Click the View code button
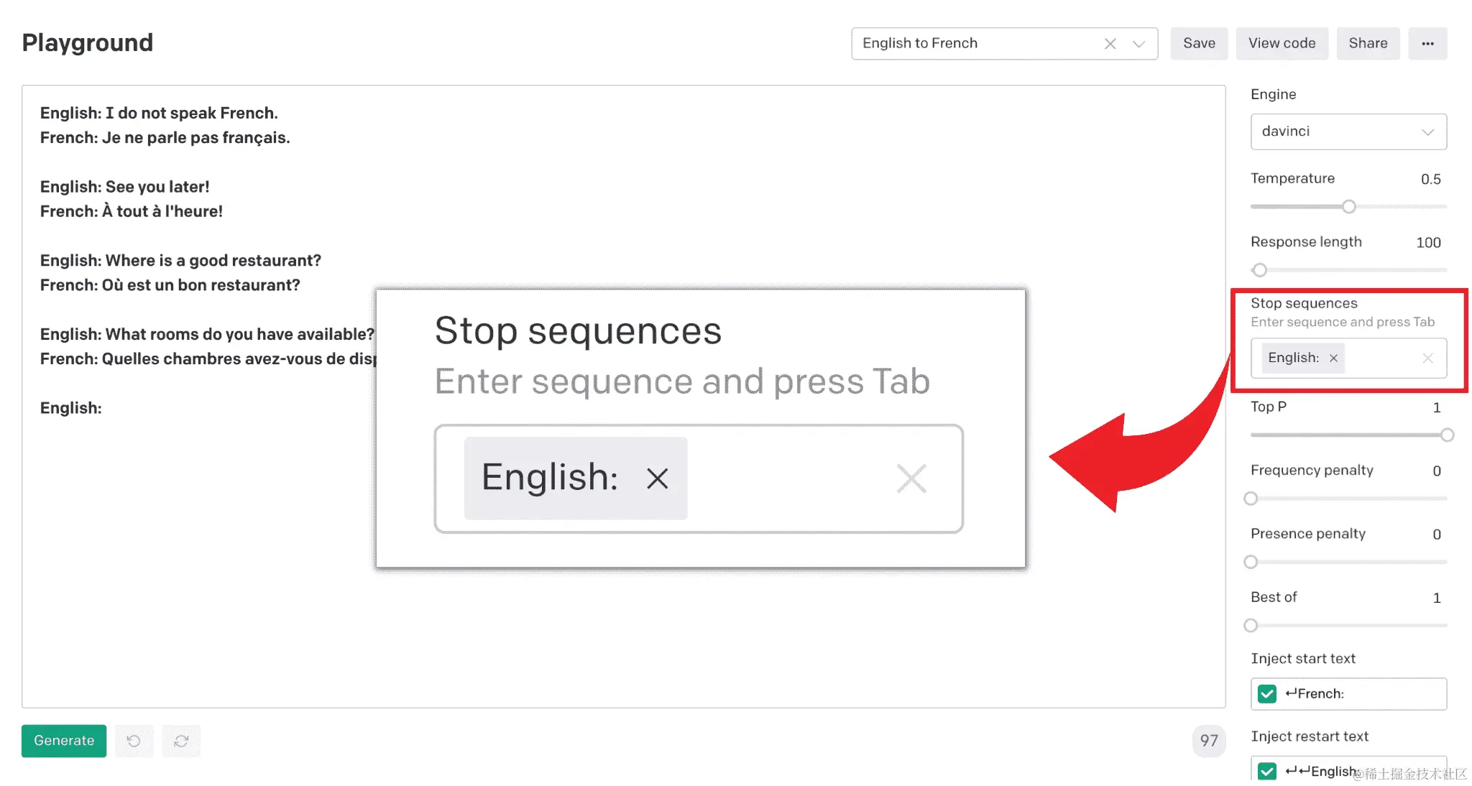Image resolution: width=1472 pixels, height=786 pixels. point(1282,43)
